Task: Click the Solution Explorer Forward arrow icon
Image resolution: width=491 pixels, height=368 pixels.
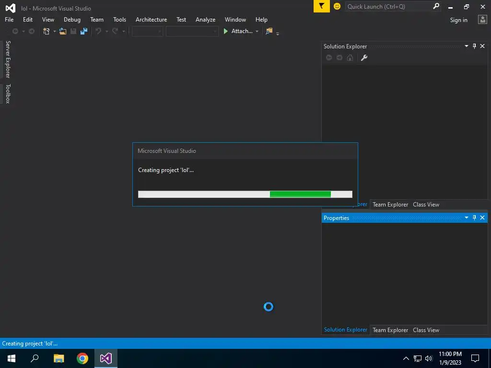Action: point(339,57)
